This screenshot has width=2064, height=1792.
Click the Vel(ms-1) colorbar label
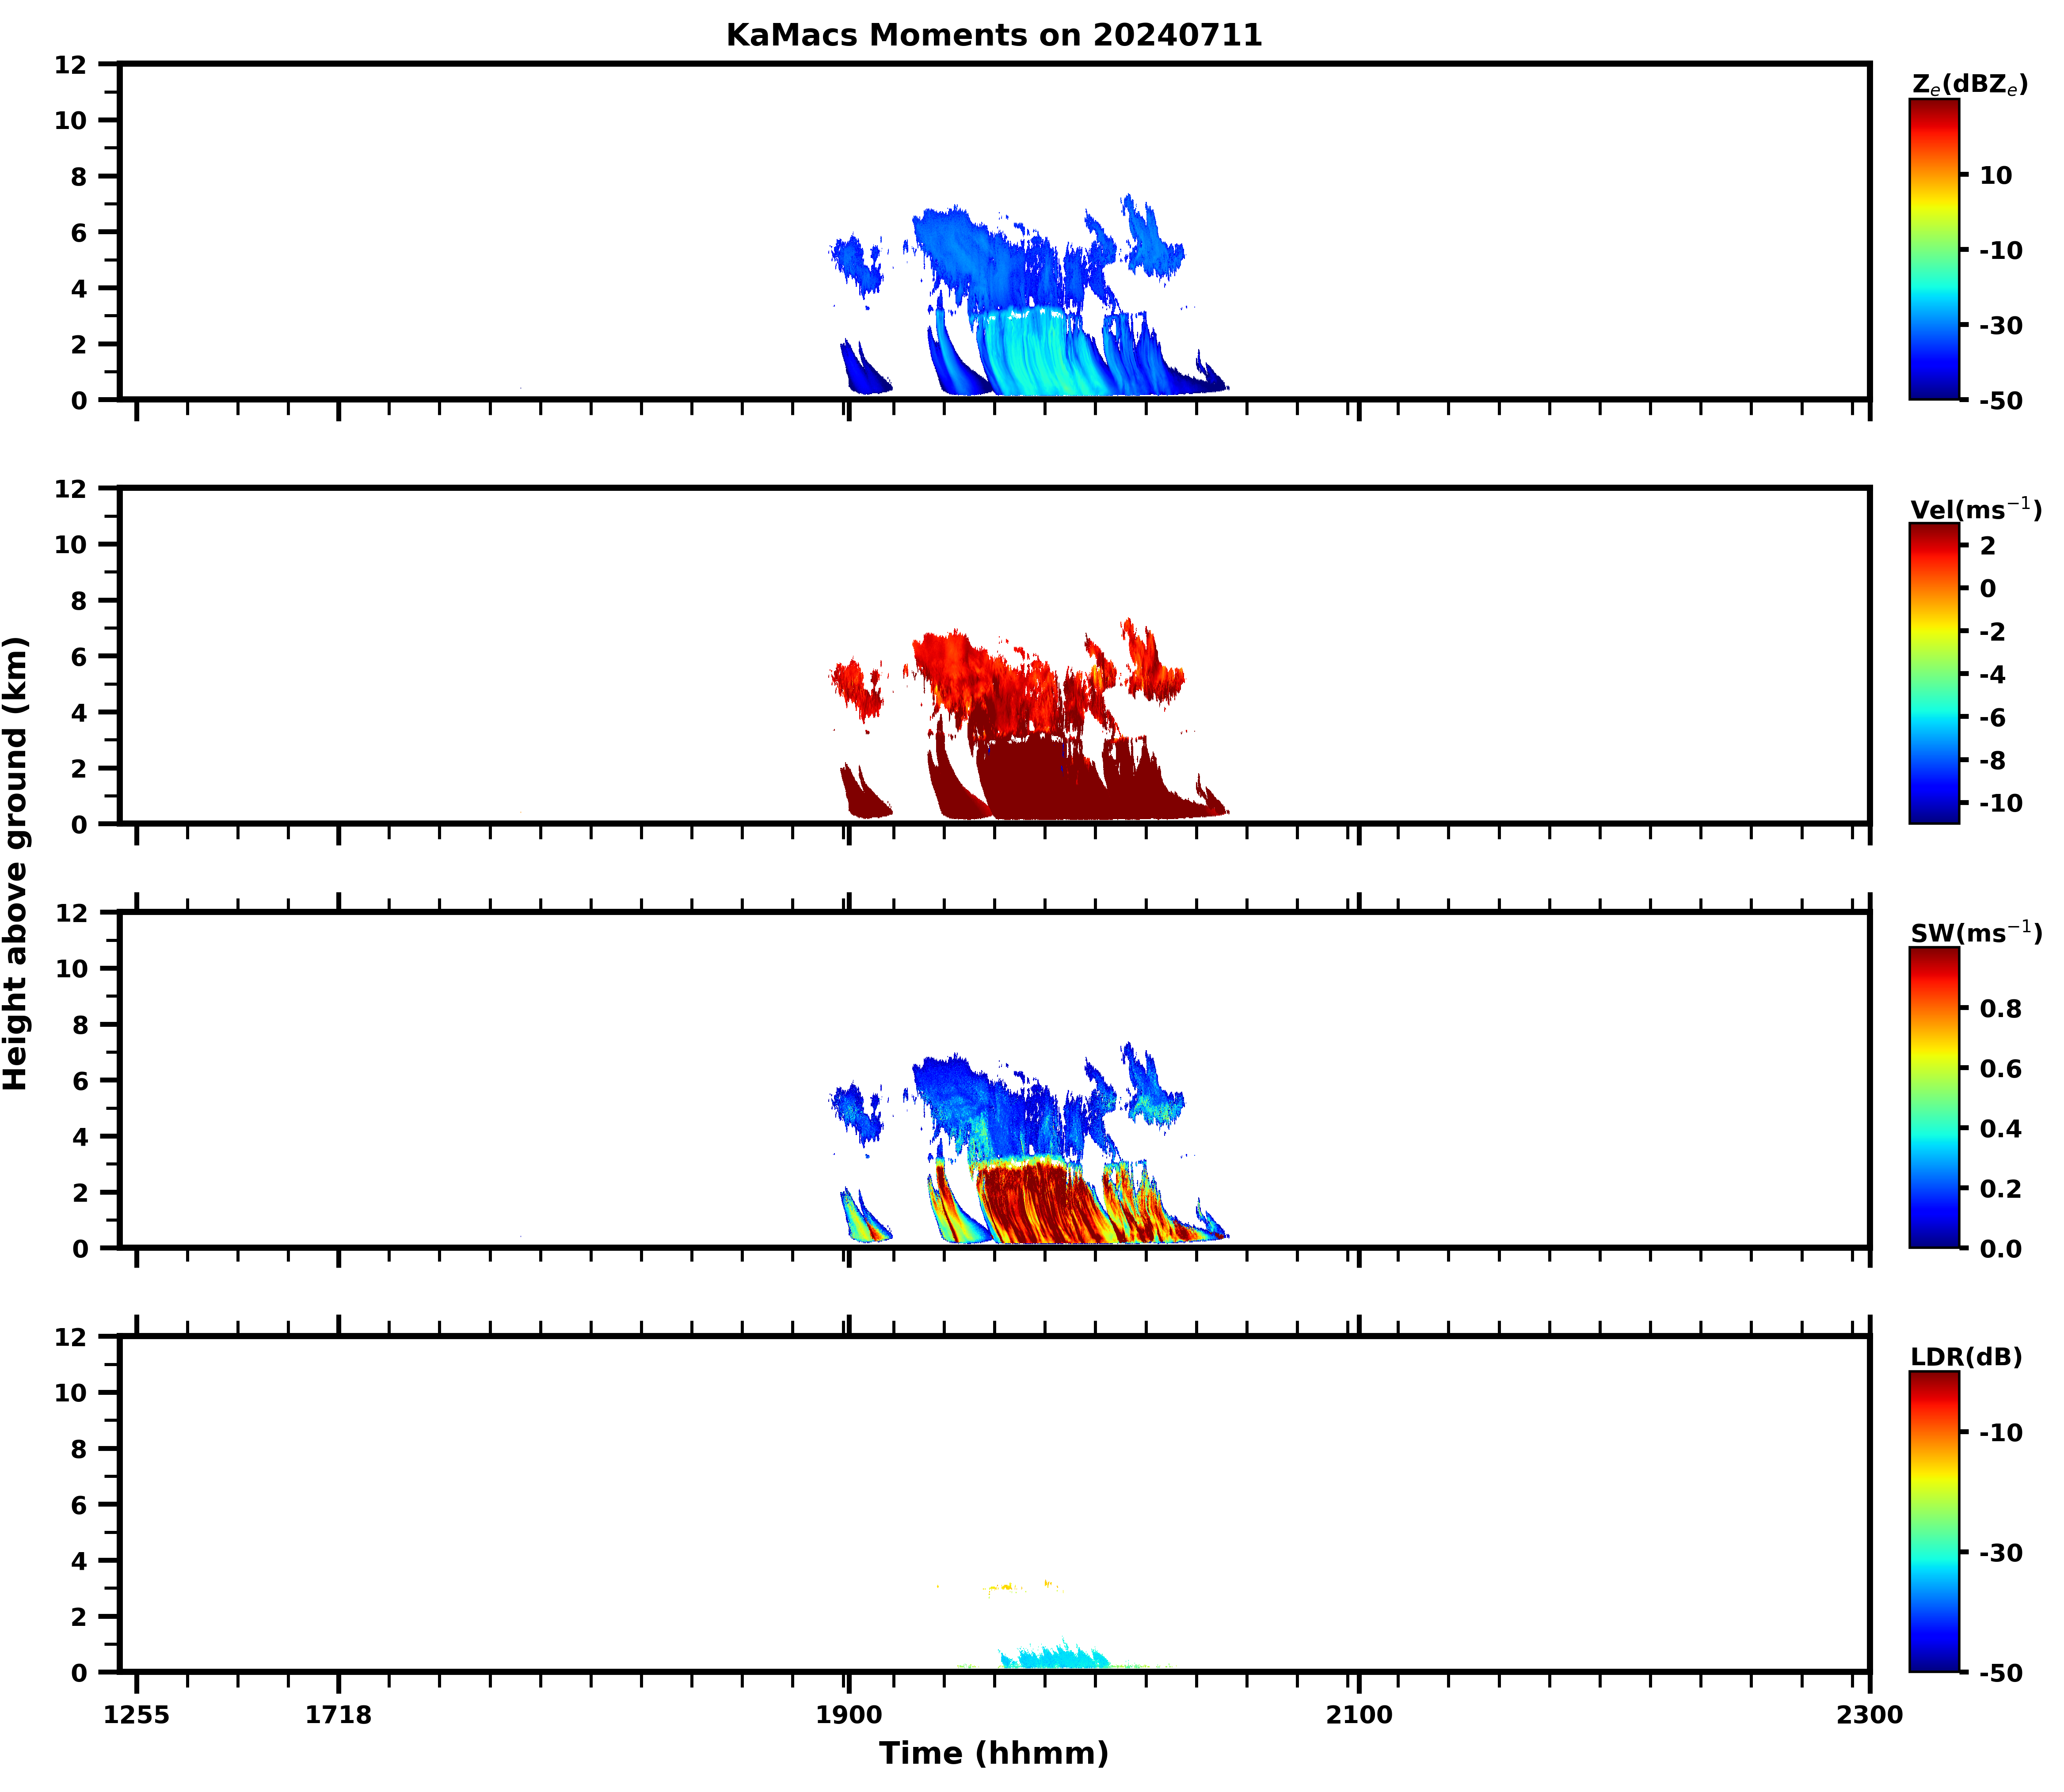coord(1975,509)
